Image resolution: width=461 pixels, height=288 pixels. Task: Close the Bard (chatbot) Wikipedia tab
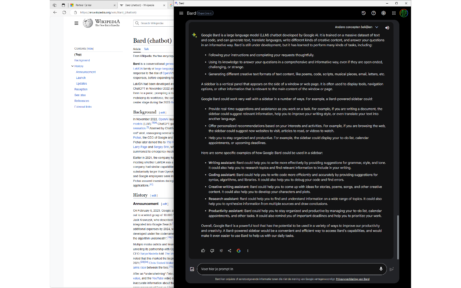pos(164,5)
